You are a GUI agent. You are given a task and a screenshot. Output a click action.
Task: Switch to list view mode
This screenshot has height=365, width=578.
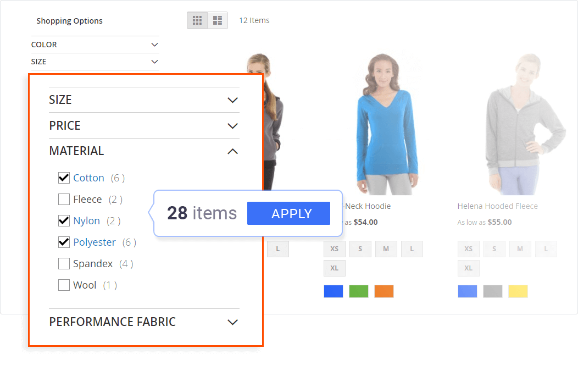coord(218,20)
